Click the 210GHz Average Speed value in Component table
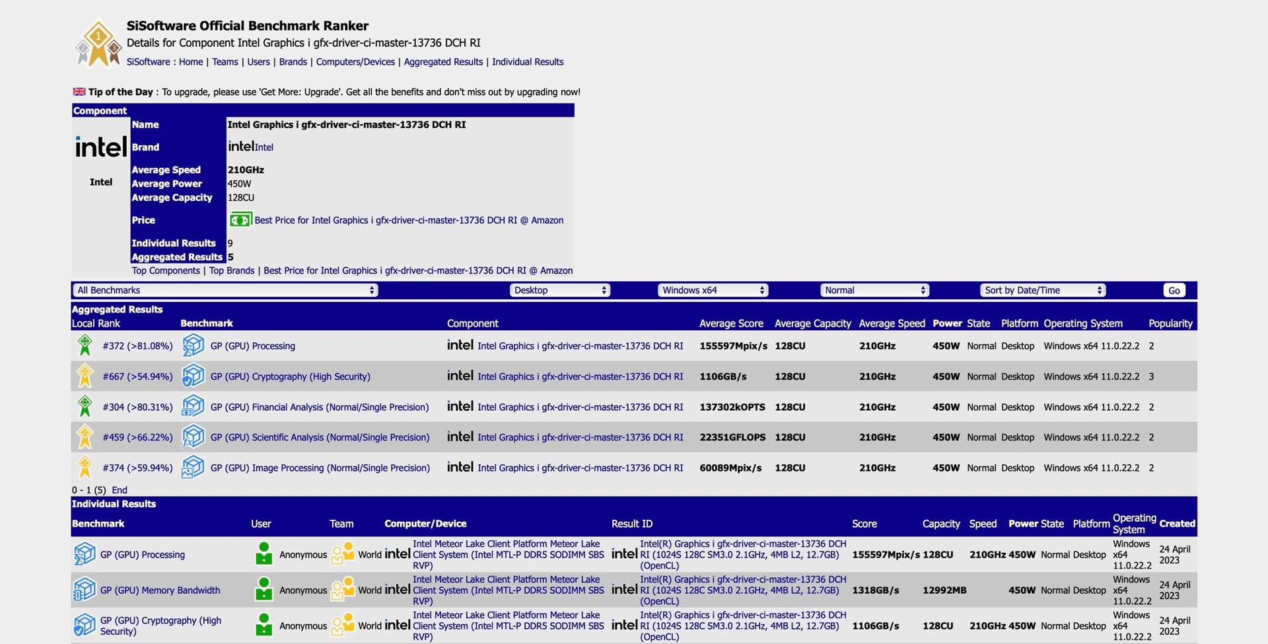The height and width of the screenshot is (644, 1268). pyautogui.click(x=246, y=170)
